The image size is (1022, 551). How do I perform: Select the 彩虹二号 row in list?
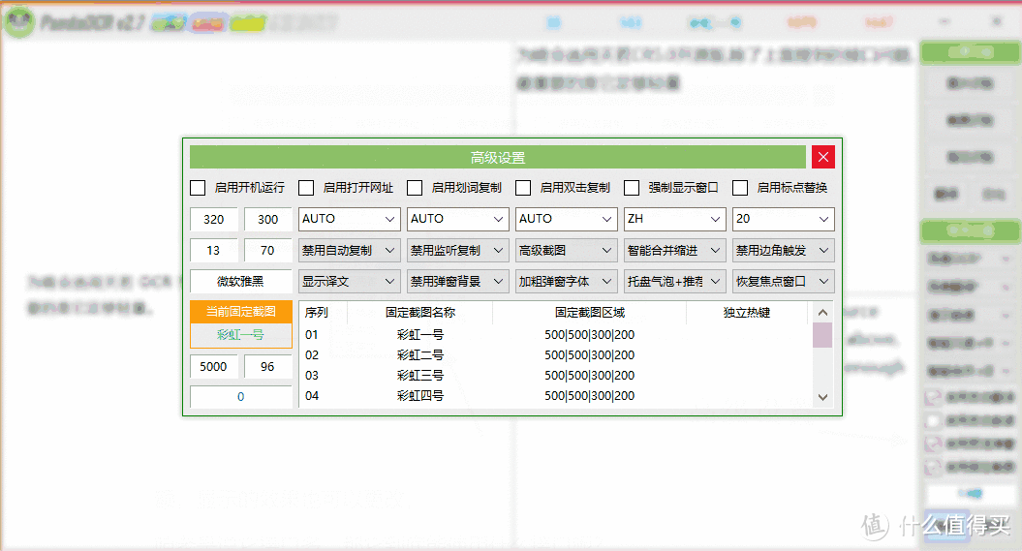click(x=419, y=355)
